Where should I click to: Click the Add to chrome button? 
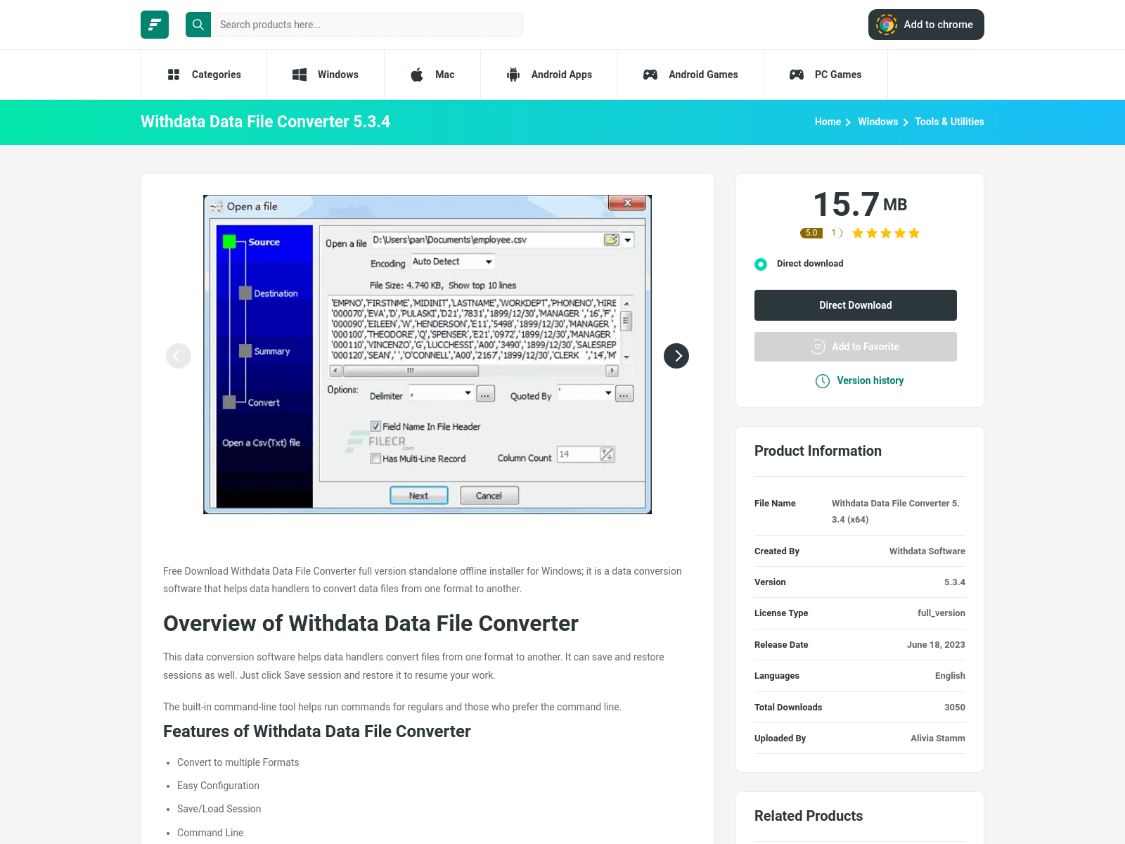tap(926, 25)
